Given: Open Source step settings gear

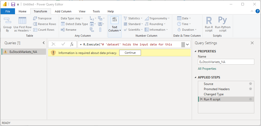Looking at the screenshot, I should (x=250, y=84).
